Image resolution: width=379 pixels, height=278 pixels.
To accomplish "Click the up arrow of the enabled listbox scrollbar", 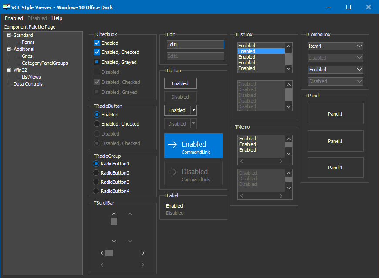I will pyautogui.click(x=288, y=46).
